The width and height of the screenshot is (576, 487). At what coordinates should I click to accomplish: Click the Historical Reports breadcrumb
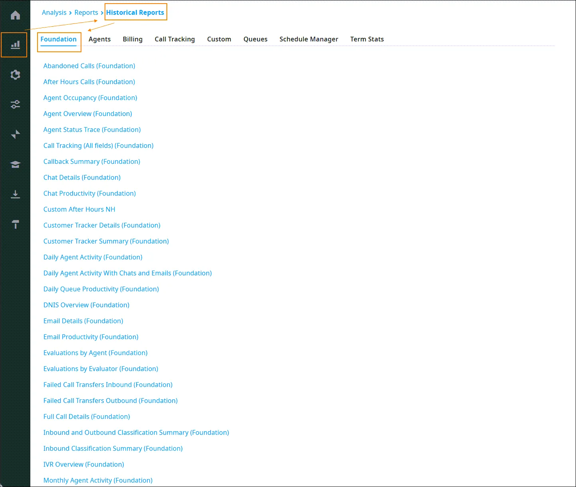click(x=135, y=12)
